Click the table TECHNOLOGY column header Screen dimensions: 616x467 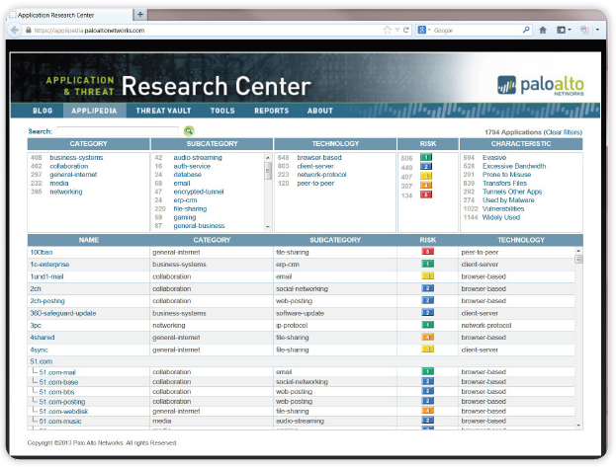521,240
